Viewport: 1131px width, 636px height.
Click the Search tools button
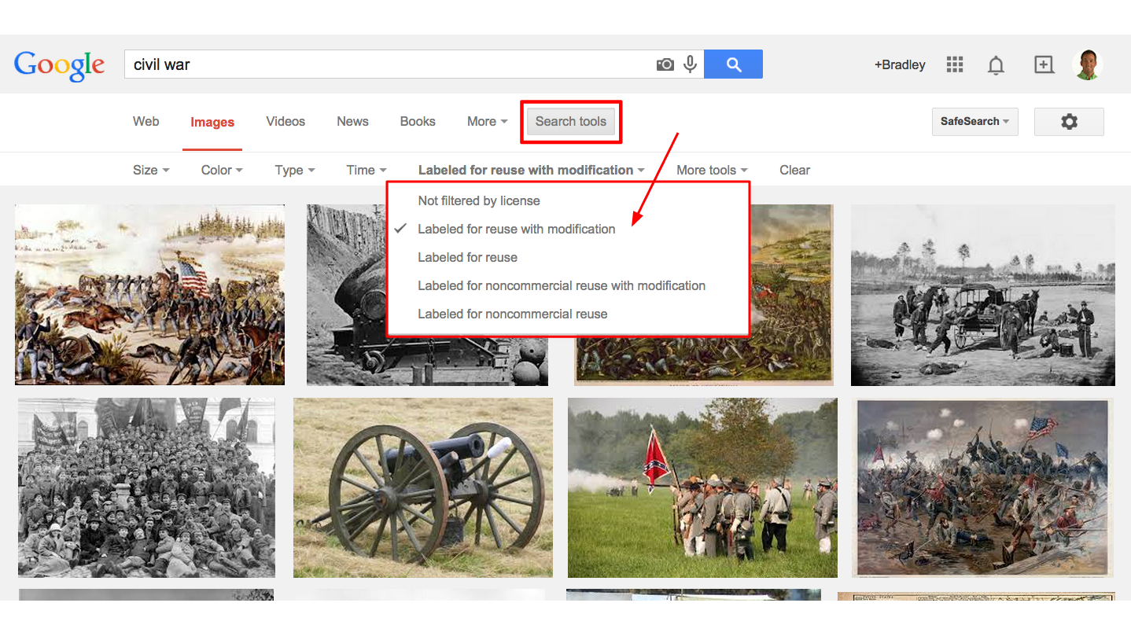(570, 121)
